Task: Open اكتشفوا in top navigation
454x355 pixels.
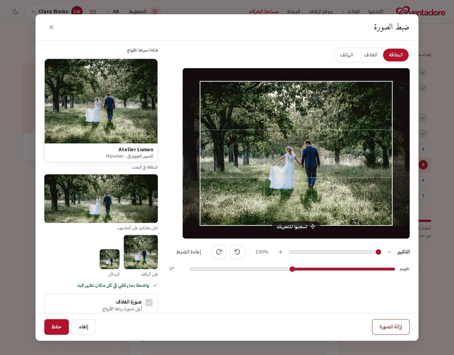Action: 376,12
